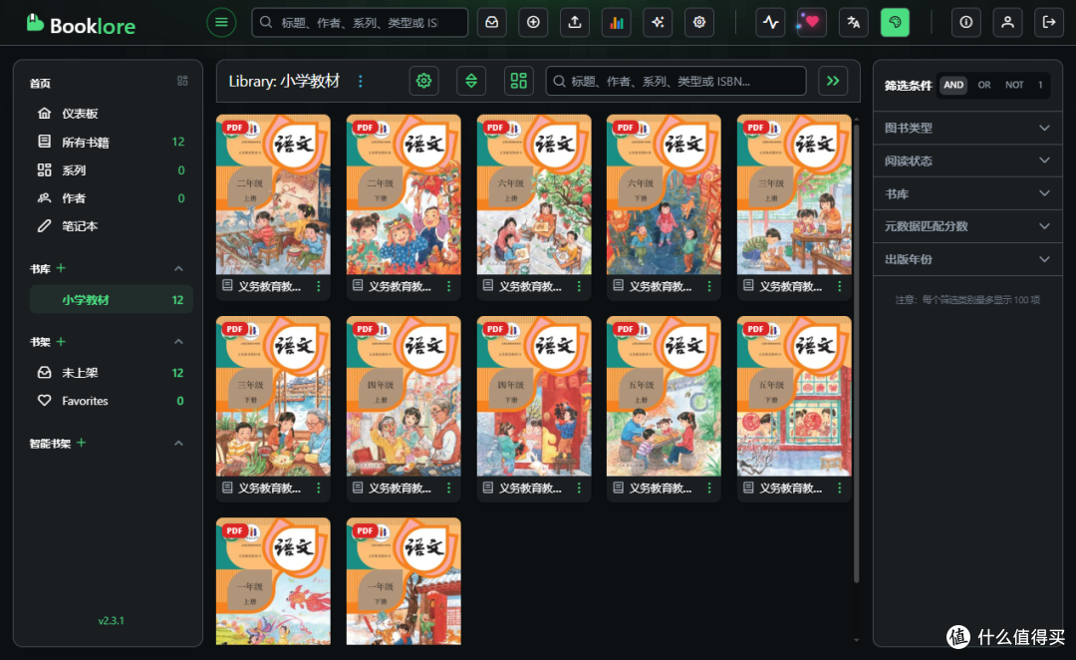This screenshot has height=660, width=1076.
Task: Expand the 出版年份 filter
Action: click(x=967, y=259)
